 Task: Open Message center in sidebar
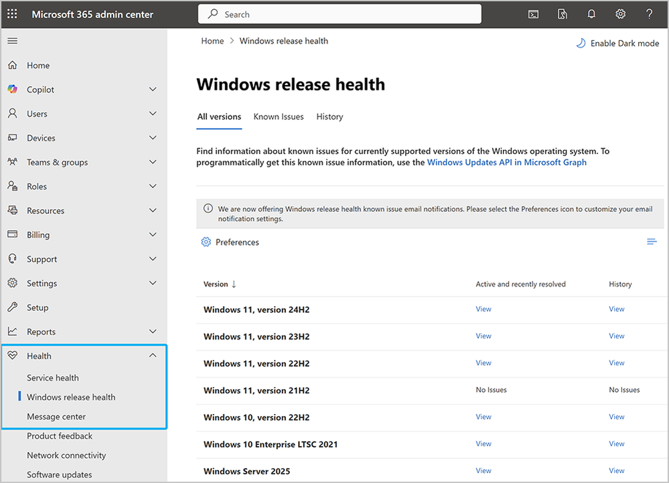pos(56,417)
